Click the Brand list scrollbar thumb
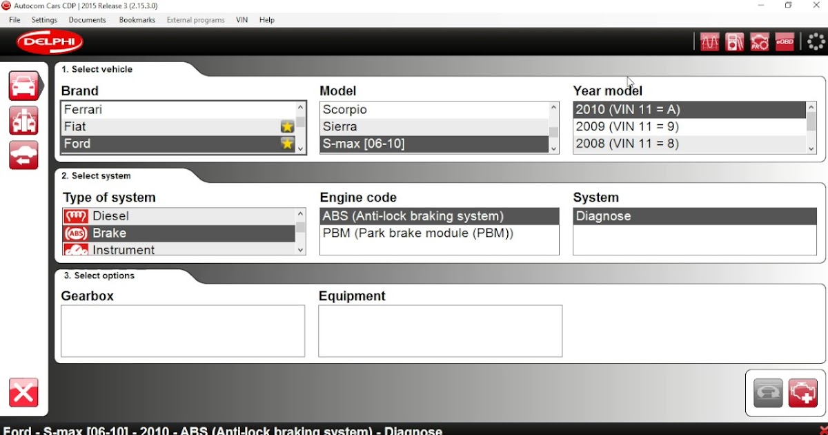 point(301,123)
